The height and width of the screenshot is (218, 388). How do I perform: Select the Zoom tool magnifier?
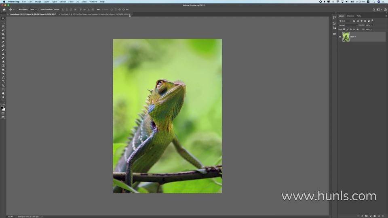point(3,97)
